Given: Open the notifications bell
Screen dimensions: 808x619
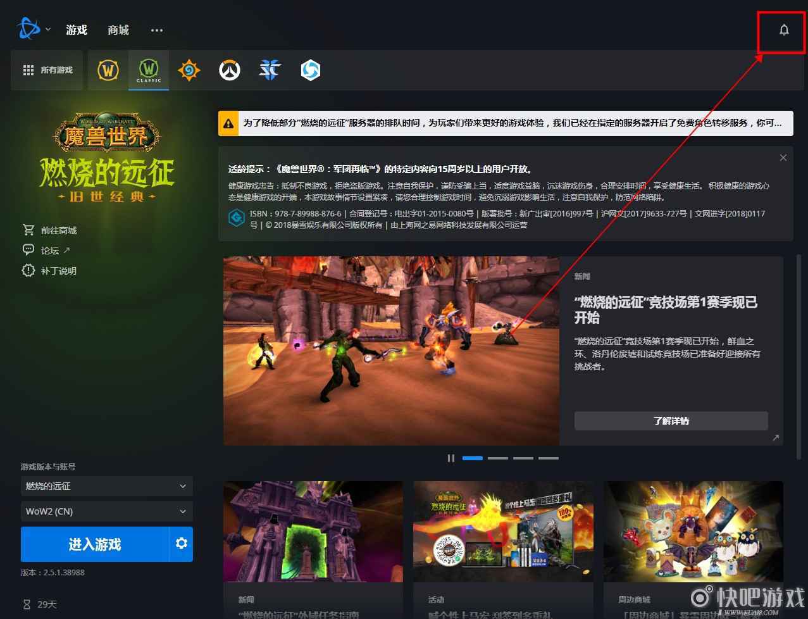Looking at the screenshot, I should click(x=784, y=30).
